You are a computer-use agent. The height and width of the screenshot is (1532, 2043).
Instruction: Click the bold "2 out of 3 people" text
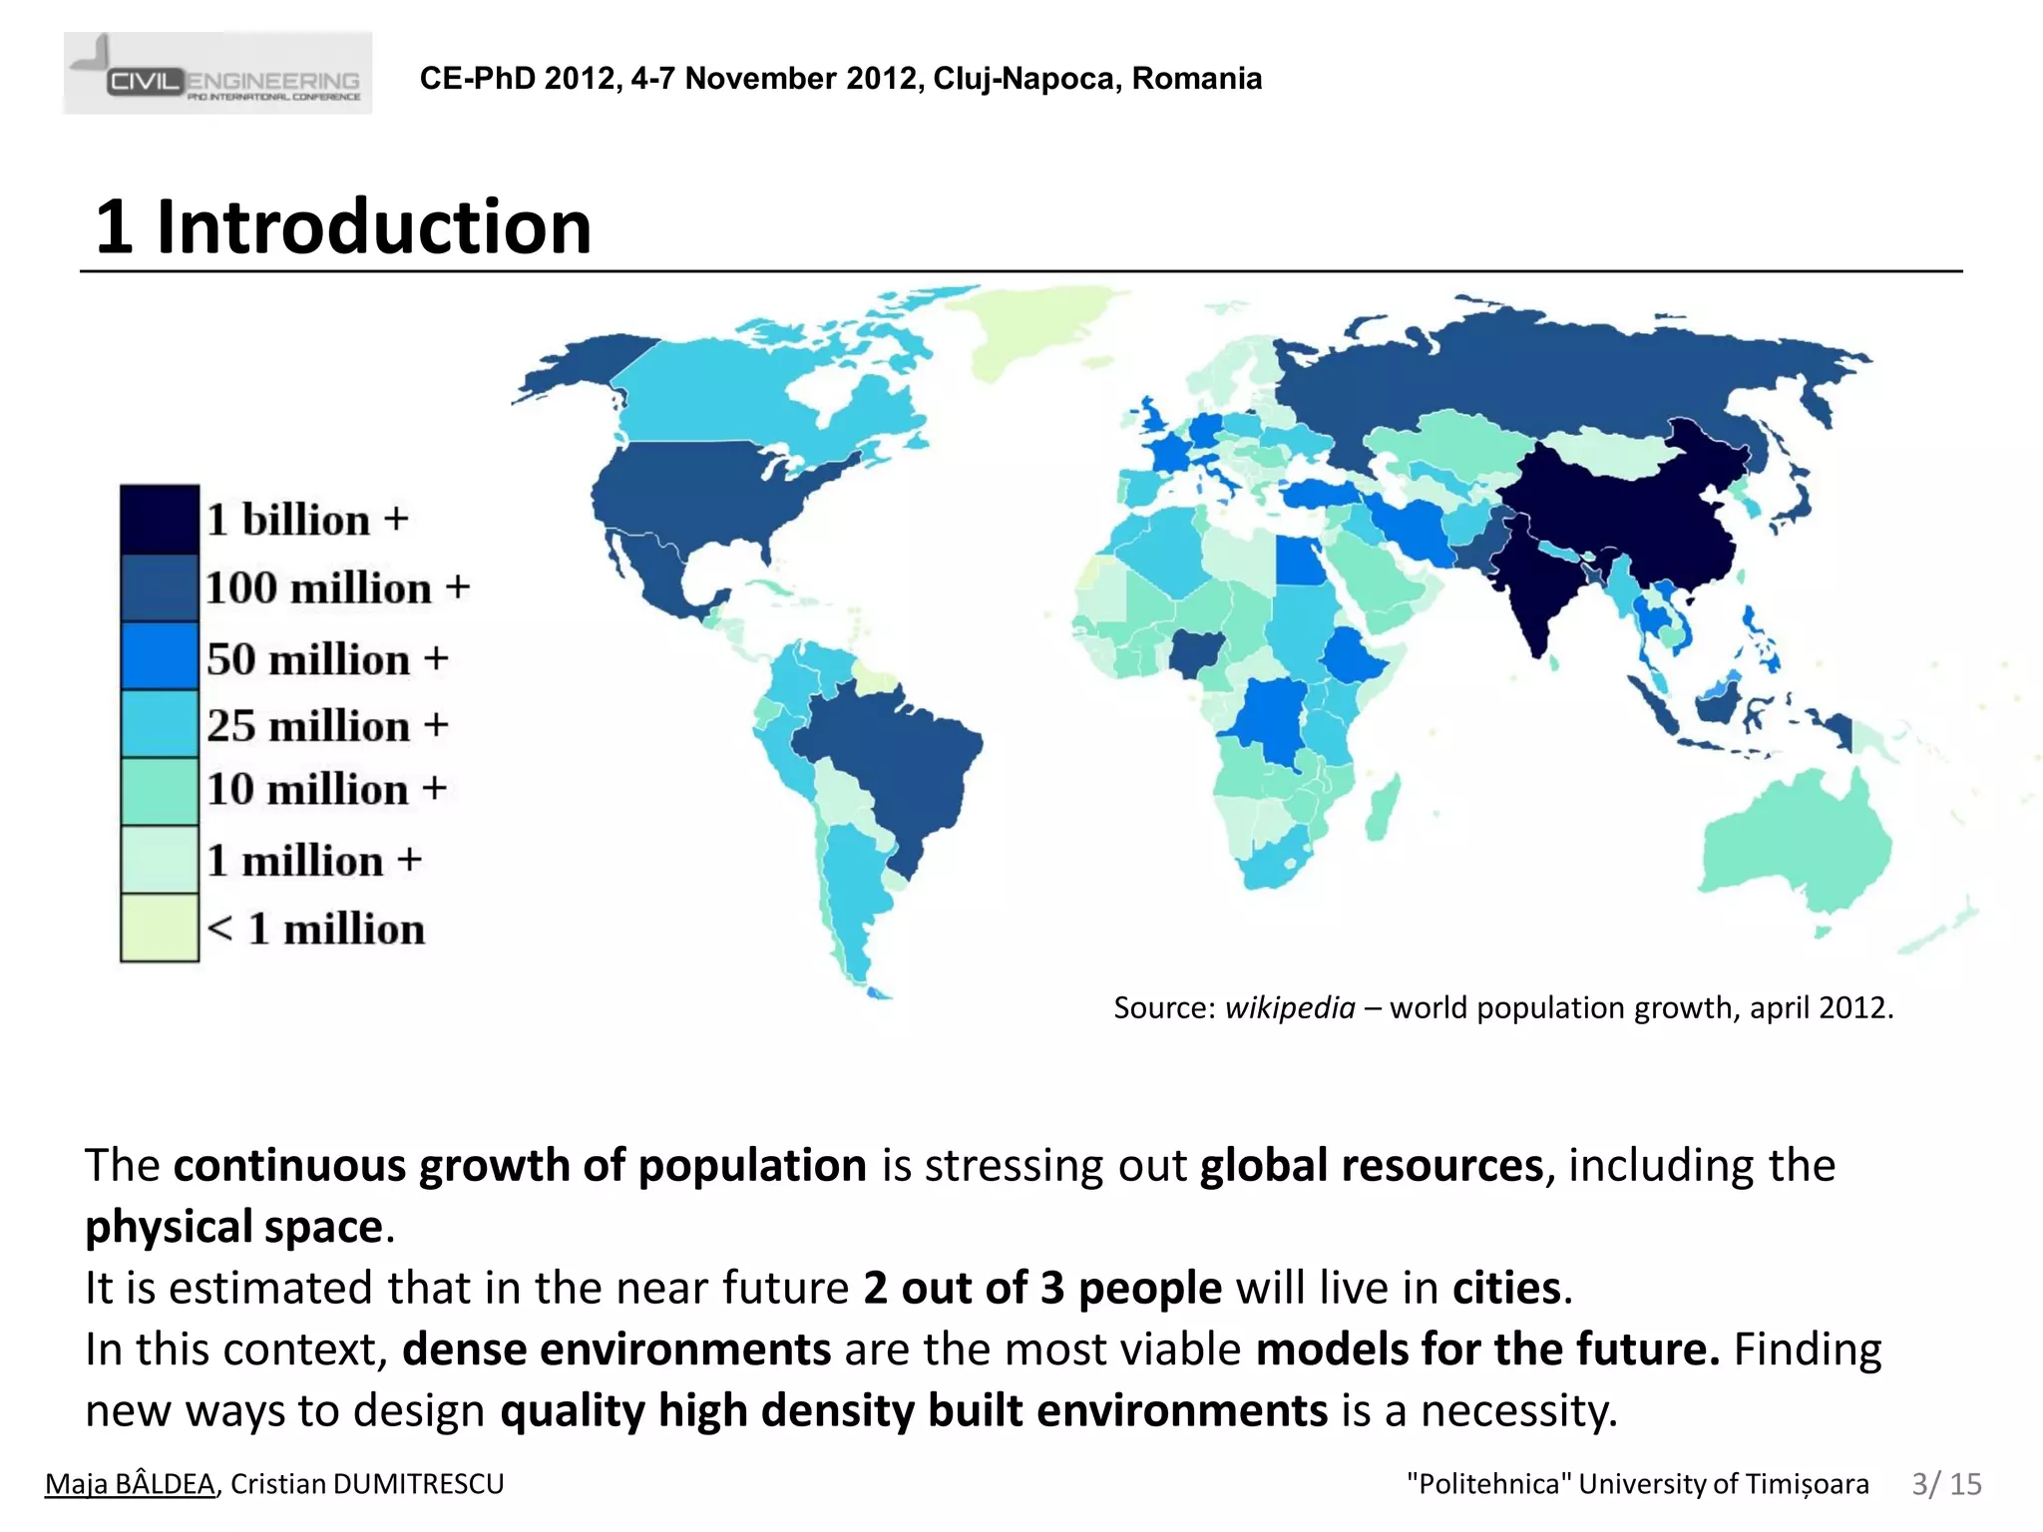tap(1041, 1288)
